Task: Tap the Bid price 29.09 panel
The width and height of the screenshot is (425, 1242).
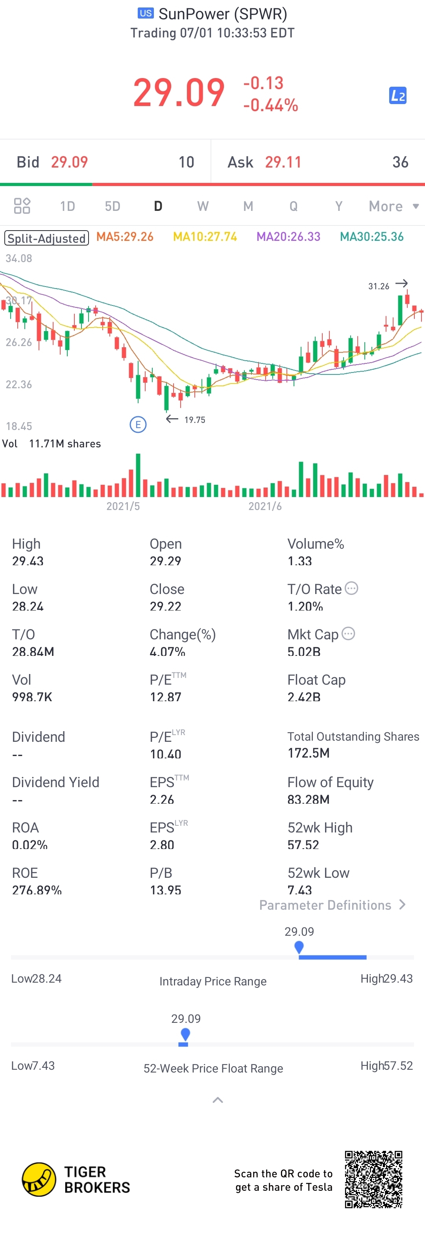Action: tap(105, 162)
